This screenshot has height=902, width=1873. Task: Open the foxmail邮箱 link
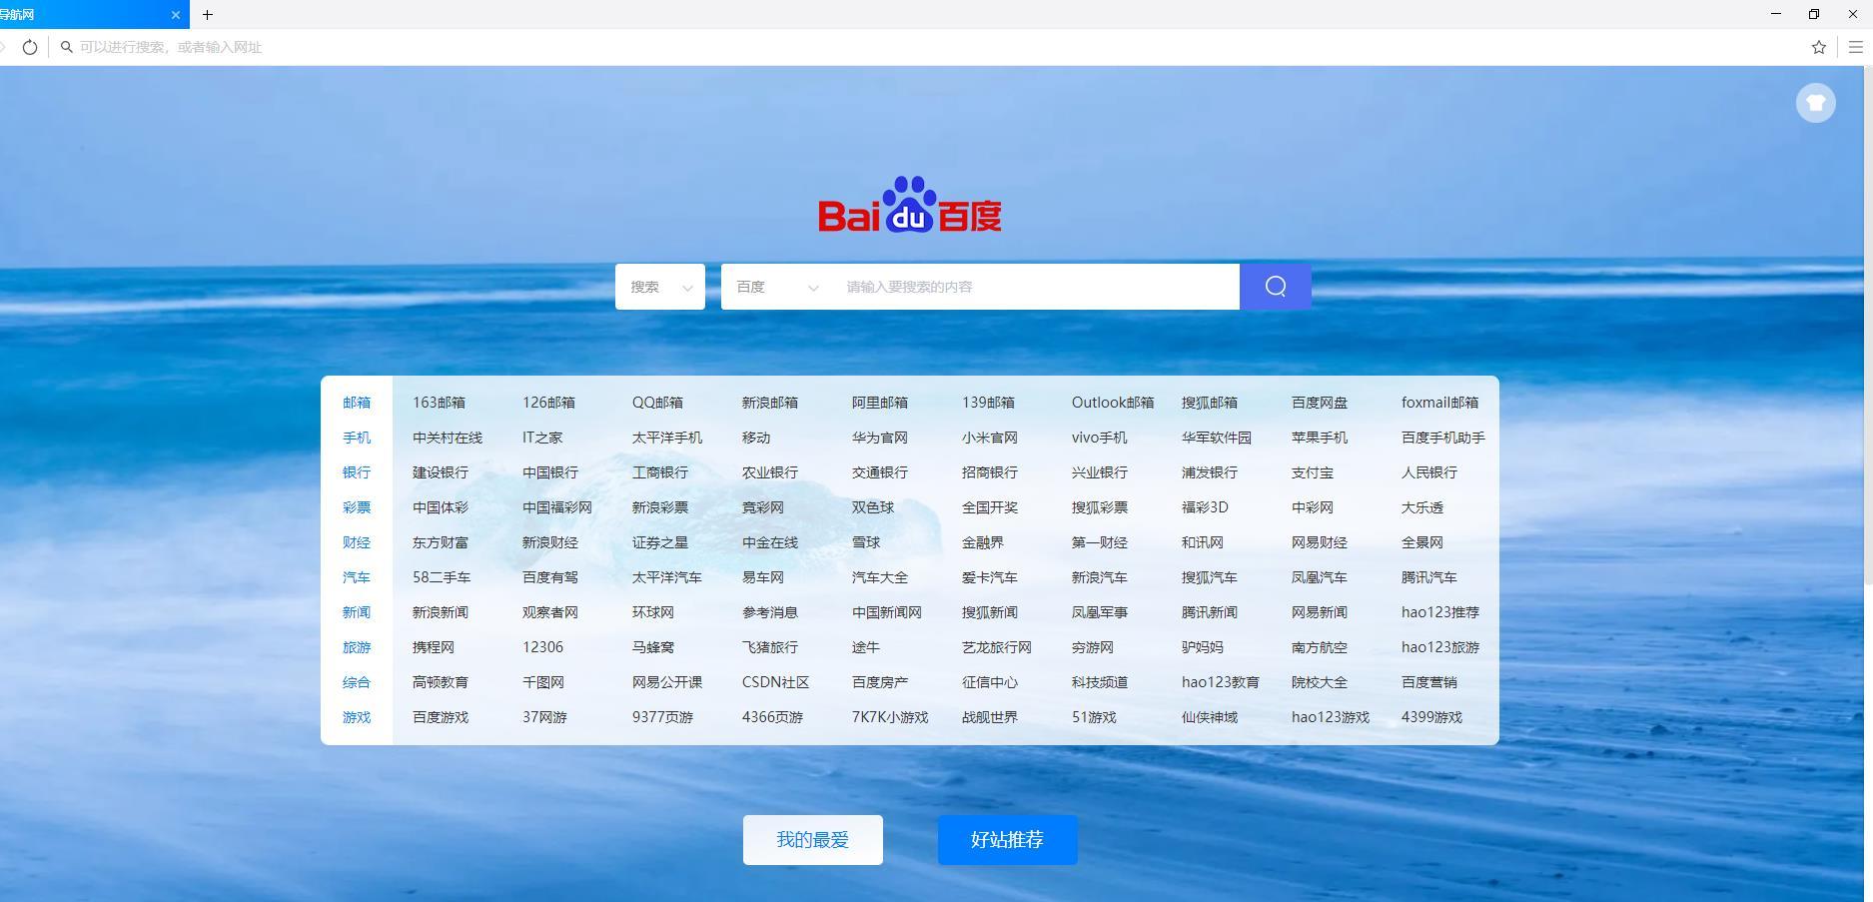[1440, 403]
